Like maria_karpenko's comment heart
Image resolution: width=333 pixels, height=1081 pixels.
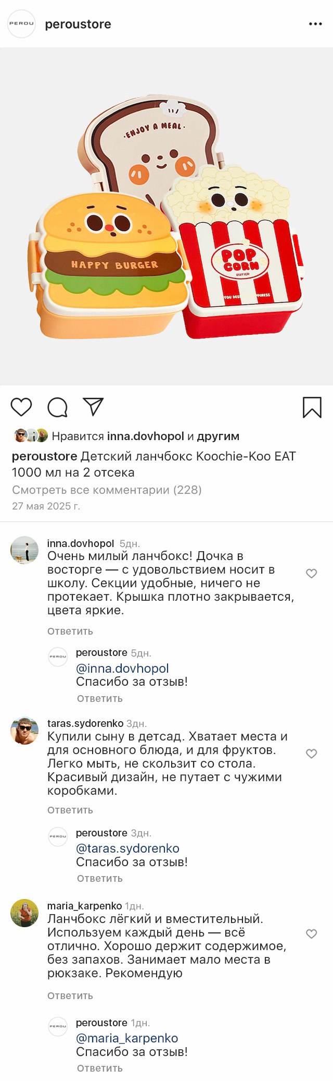tap(311, 933)
